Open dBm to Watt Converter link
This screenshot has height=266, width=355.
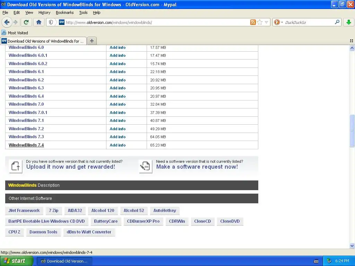[89, 232]
